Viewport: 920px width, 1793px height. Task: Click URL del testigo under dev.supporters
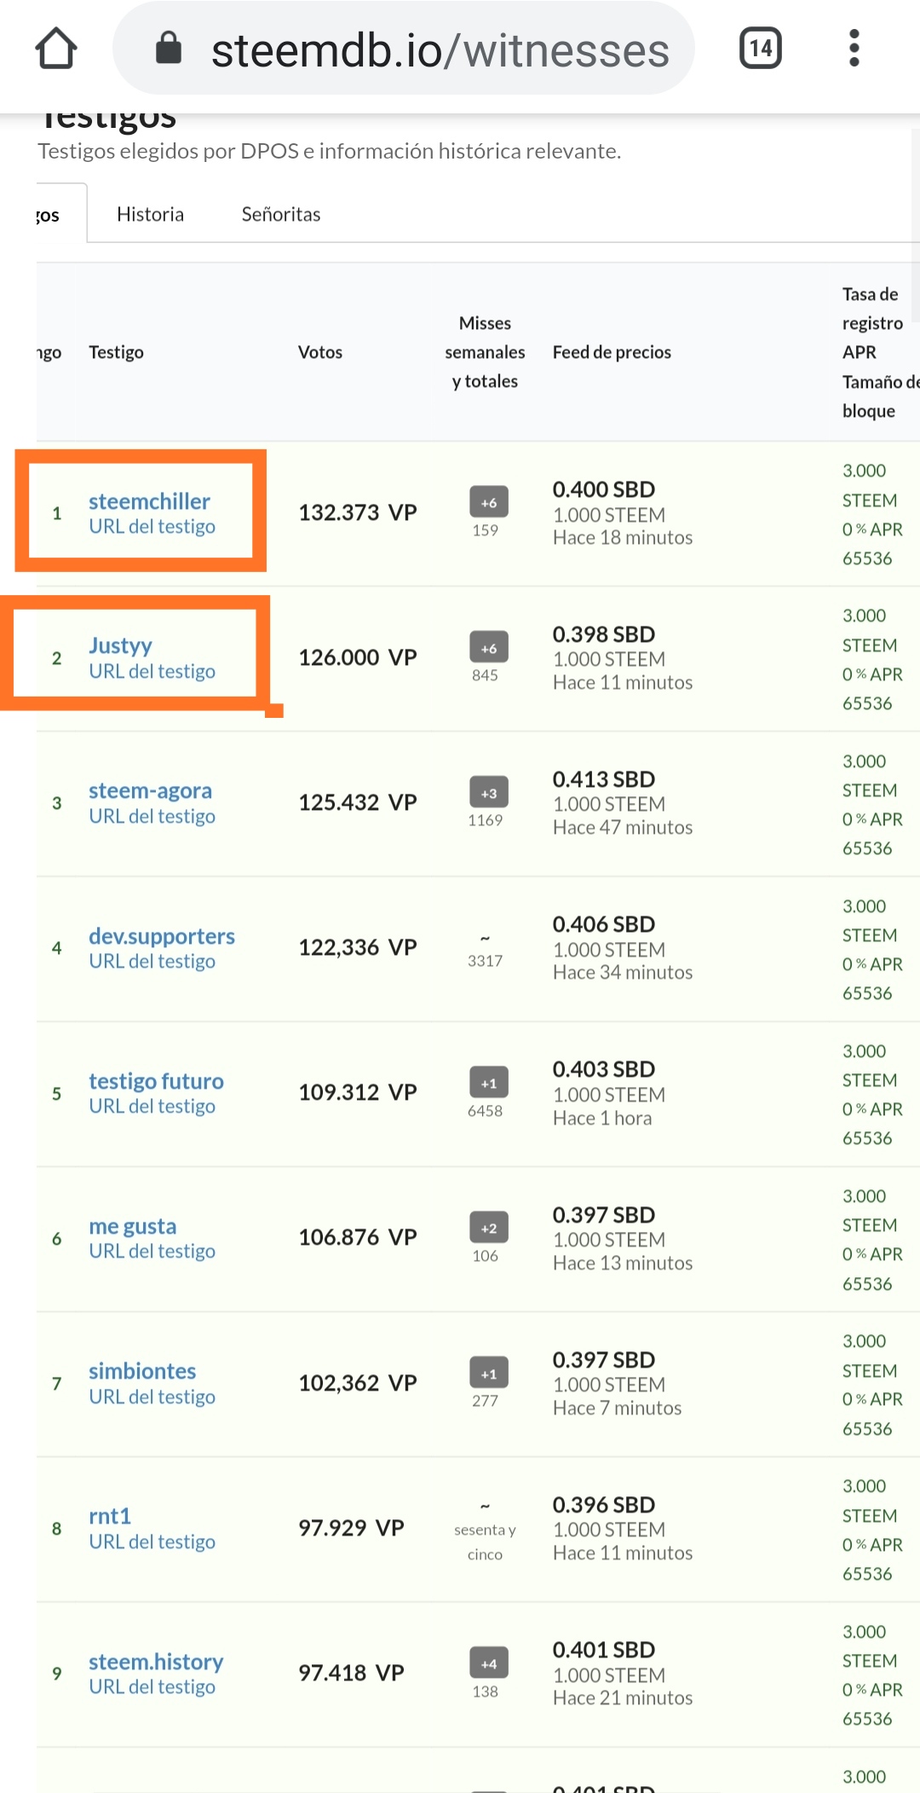pyautogui.click(x=152, y=962)
